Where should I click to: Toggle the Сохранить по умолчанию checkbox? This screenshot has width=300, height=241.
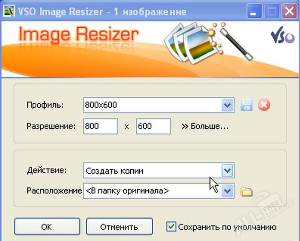pos(171,227)
